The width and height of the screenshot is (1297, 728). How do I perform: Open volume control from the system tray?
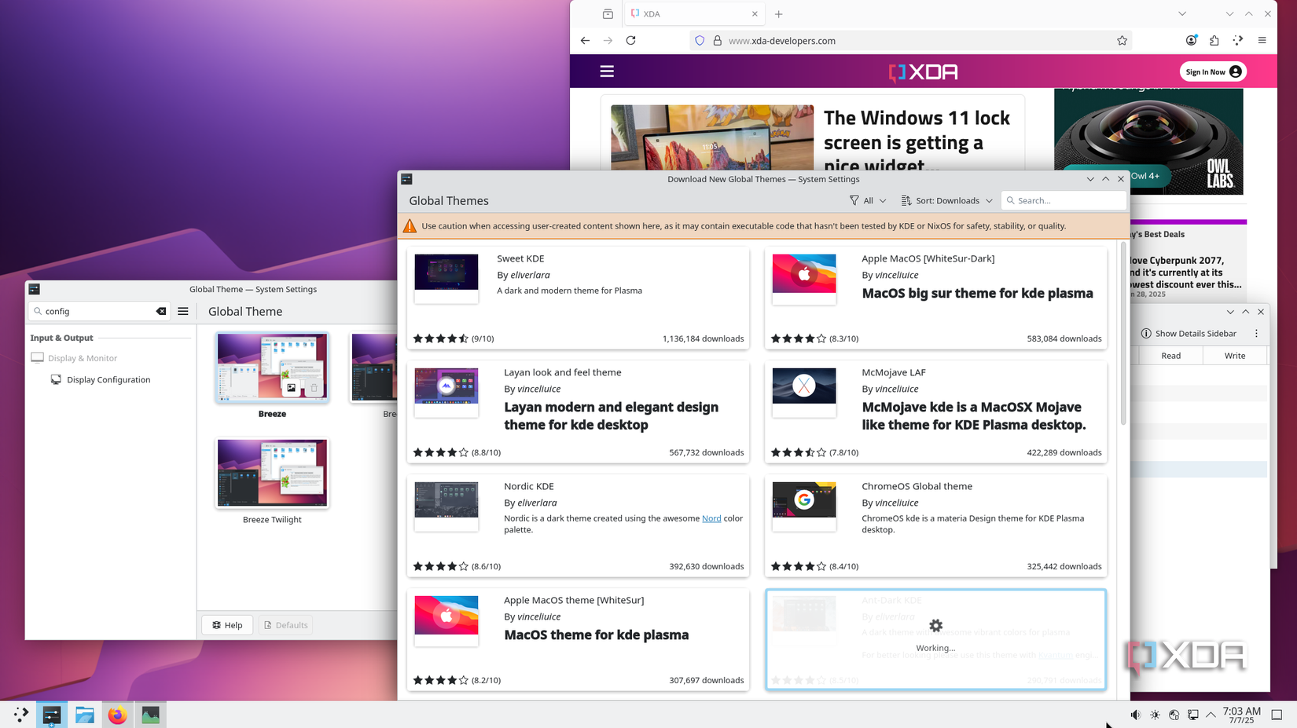coord(1135,715)
